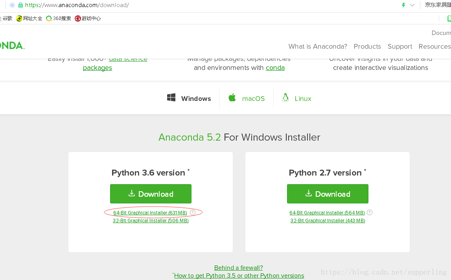Download the 32-Bit Graphical Installer (506 MB)
Image resolution: width=451 pixels, height=280 pixels.
151,221
